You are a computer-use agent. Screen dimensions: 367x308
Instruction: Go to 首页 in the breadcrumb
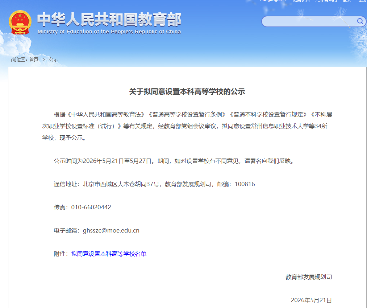click(34, 59)
